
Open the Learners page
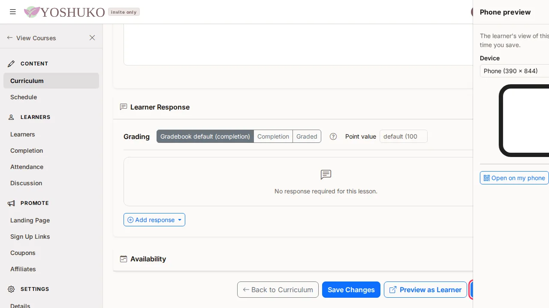coord(51,134)
